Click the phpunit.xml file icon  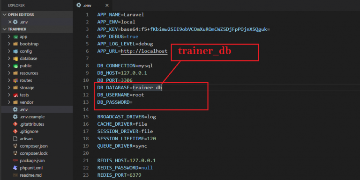click(15, 168)
